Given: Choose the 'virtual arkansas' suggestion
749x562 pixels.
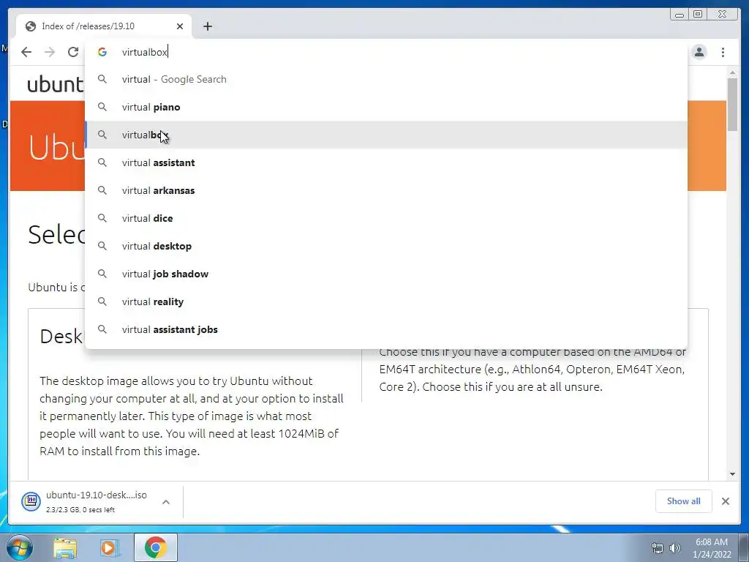Looking at the screenshot, I should (386, 190).
